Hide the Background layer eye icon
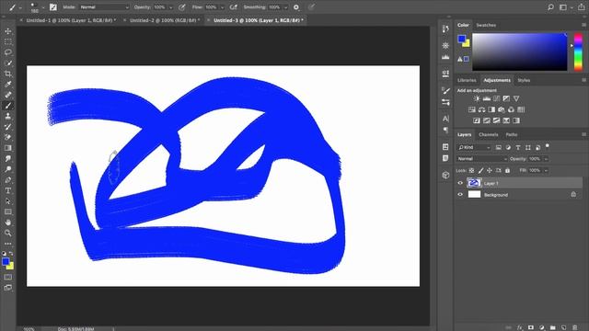This screenshot has height=331, width=589. pos(460,195)
